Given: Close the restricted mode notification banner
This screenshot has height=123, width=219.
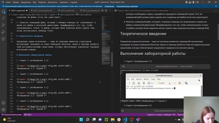Looking at the screenshot, I should click(216, 6).
